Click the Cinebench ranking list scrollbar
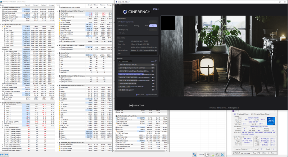This screenshot has height=157, width=288. click(x=157, y=77)
